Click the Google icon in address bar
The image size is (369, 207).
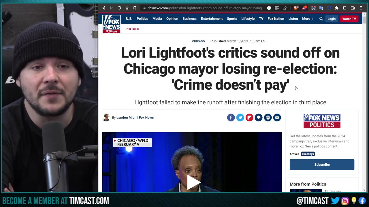coord(269,8)
